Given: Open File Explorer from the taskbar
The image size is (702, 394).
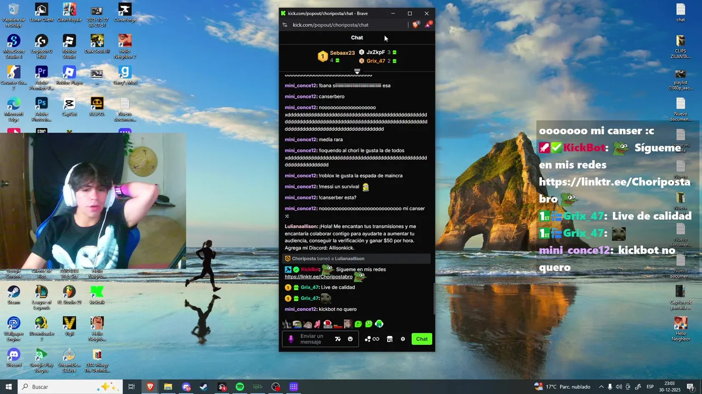Looking at the screenshot, I should pos(168,387).
